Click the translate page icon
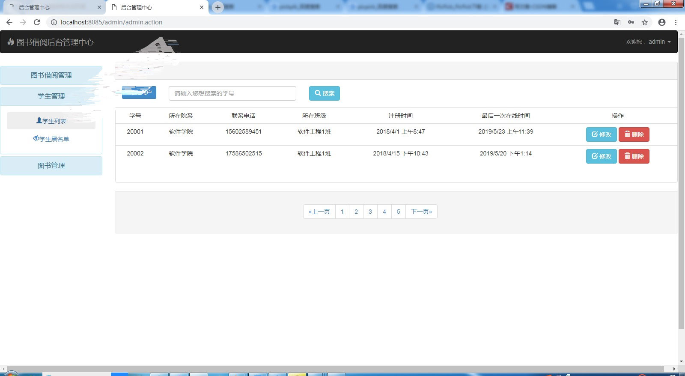 [617, 22]
